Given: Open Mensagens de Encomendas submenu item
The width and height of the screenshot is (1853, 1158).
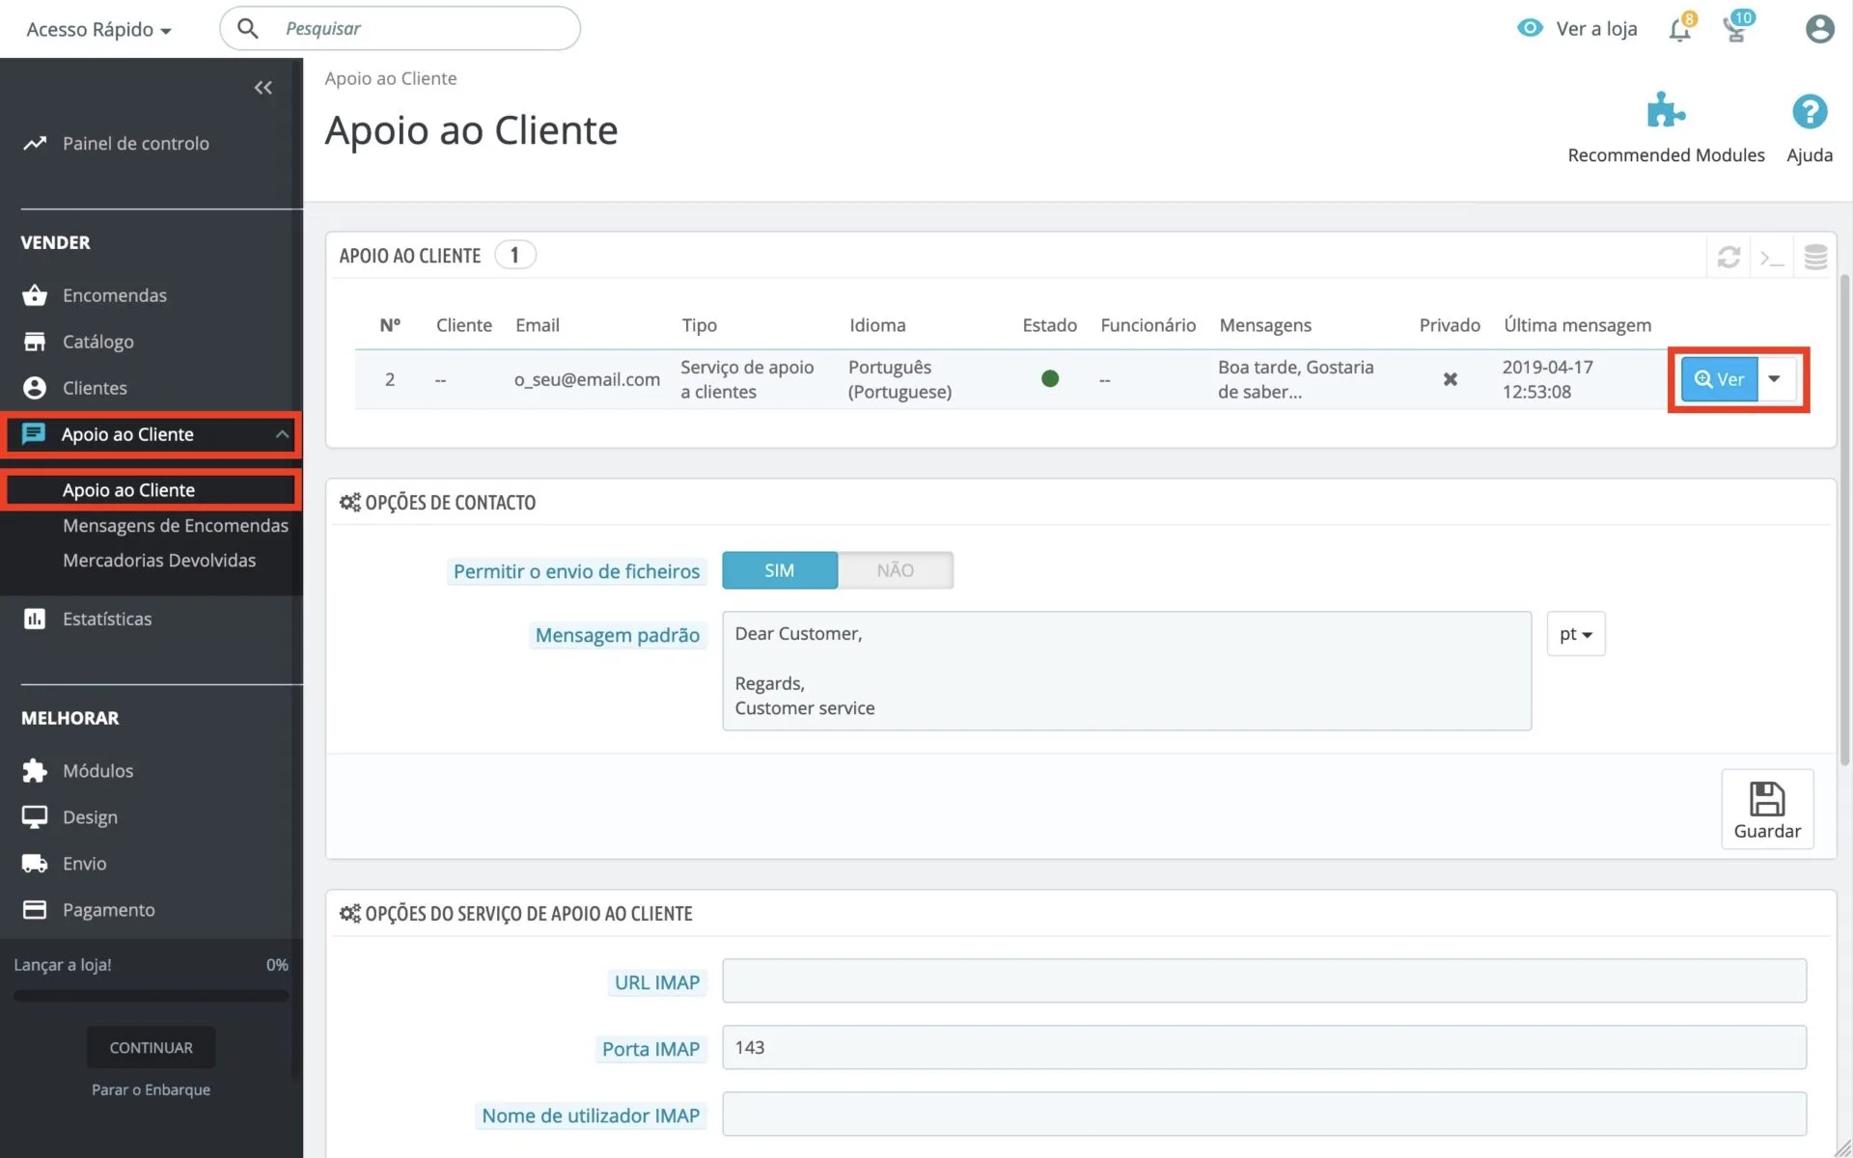Looking at the screenshot, I should [x=176, y=526].
